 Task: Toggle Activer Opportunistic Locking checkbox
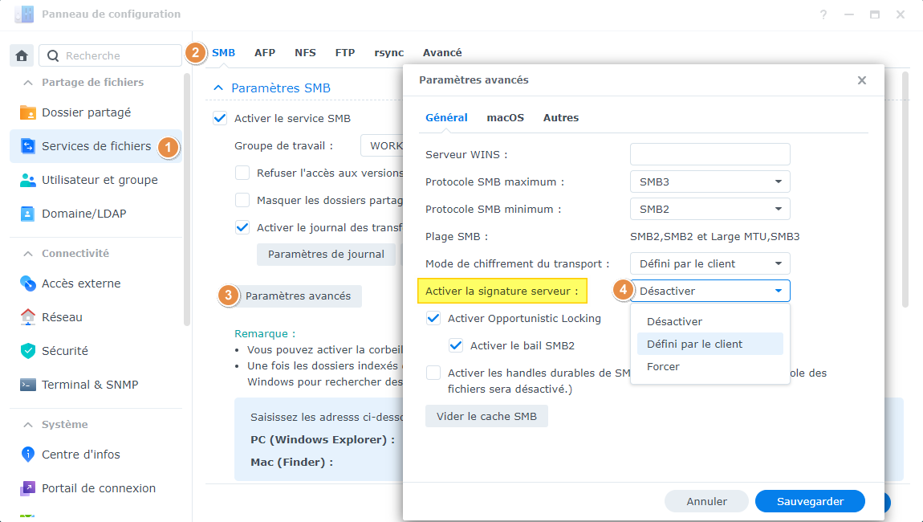tap(434, 318)
